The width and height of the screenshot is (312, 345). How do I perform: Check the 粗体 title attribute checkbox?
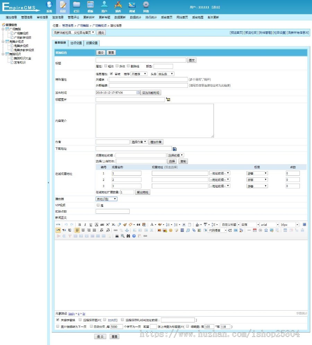106,66
